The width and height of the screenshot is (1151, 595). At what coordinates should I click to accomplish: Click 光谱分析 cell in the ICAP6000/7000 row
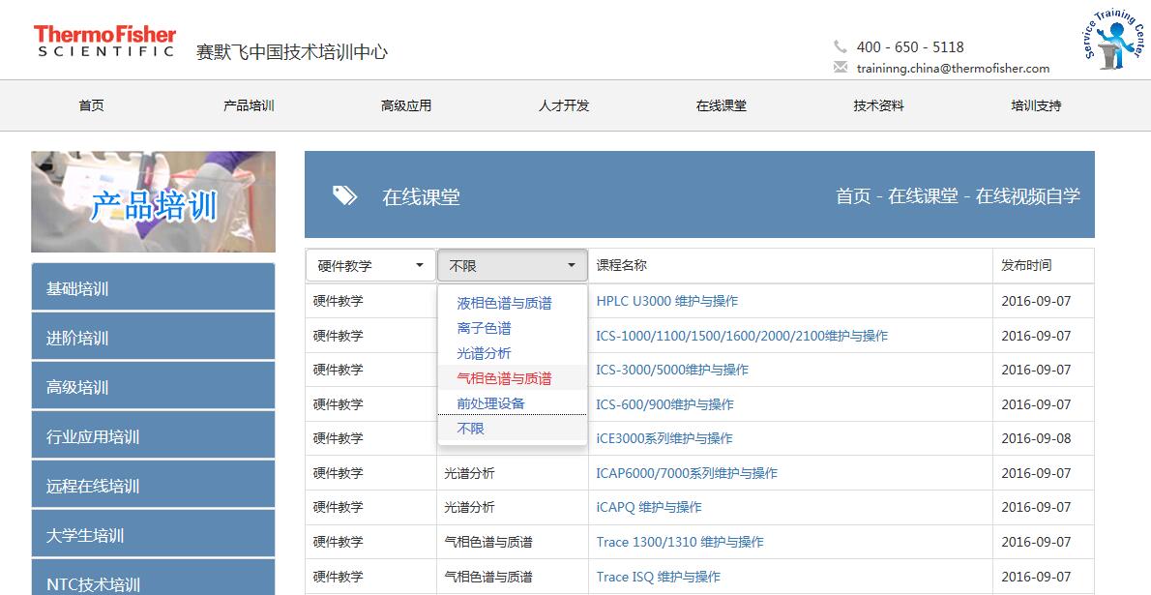(x=469, y=473)
